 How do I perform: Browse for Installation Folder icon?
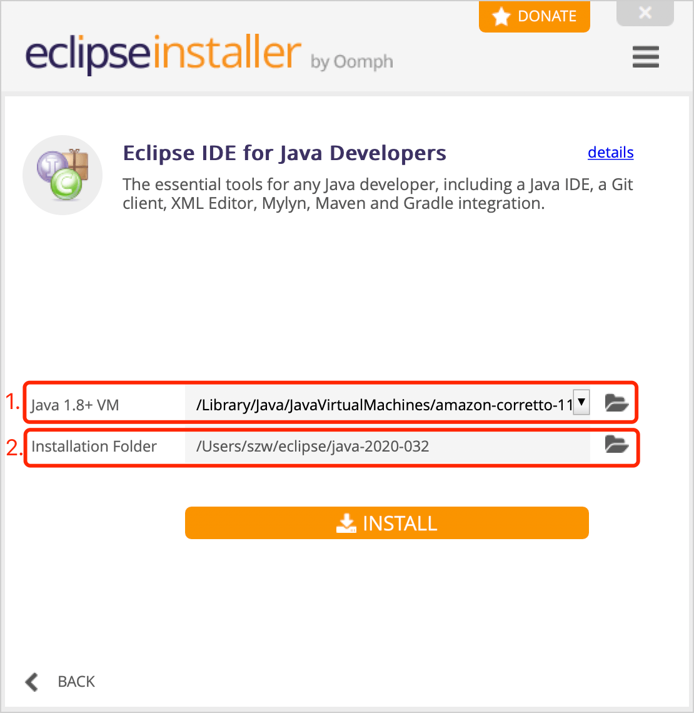[616, 444]
